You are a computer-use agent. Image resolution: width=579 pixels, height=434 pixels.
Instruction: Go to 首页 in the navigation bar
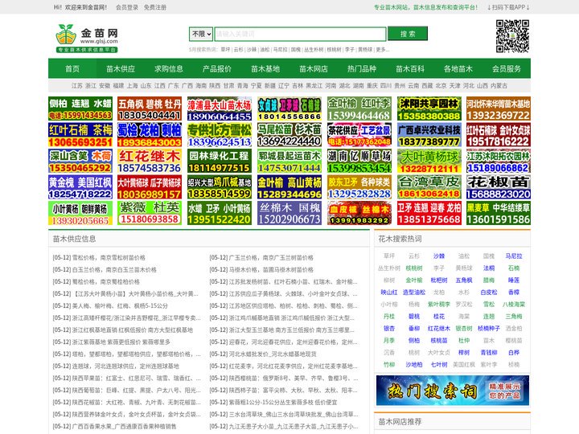tap(72, 68)
